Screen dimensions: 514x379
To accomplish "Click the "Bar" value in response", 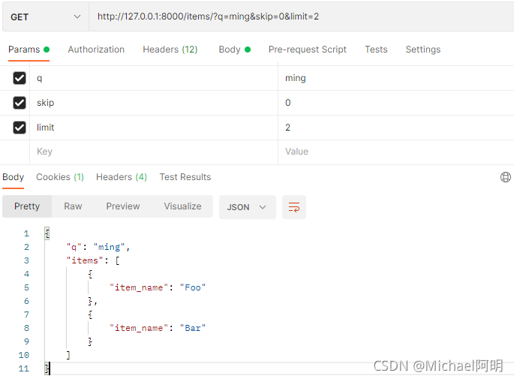I will point(193,328).
